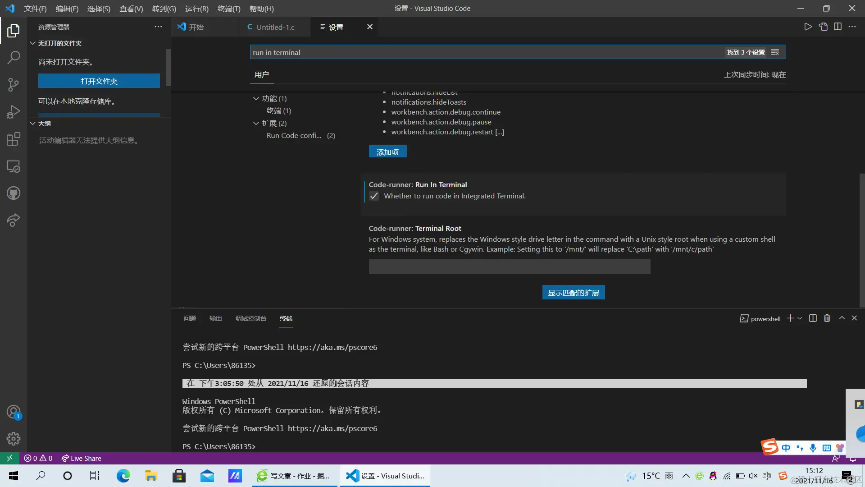Click the Manage gear icon
The width and height of the screenshot is (865, 487).
[x=14, y=438]
